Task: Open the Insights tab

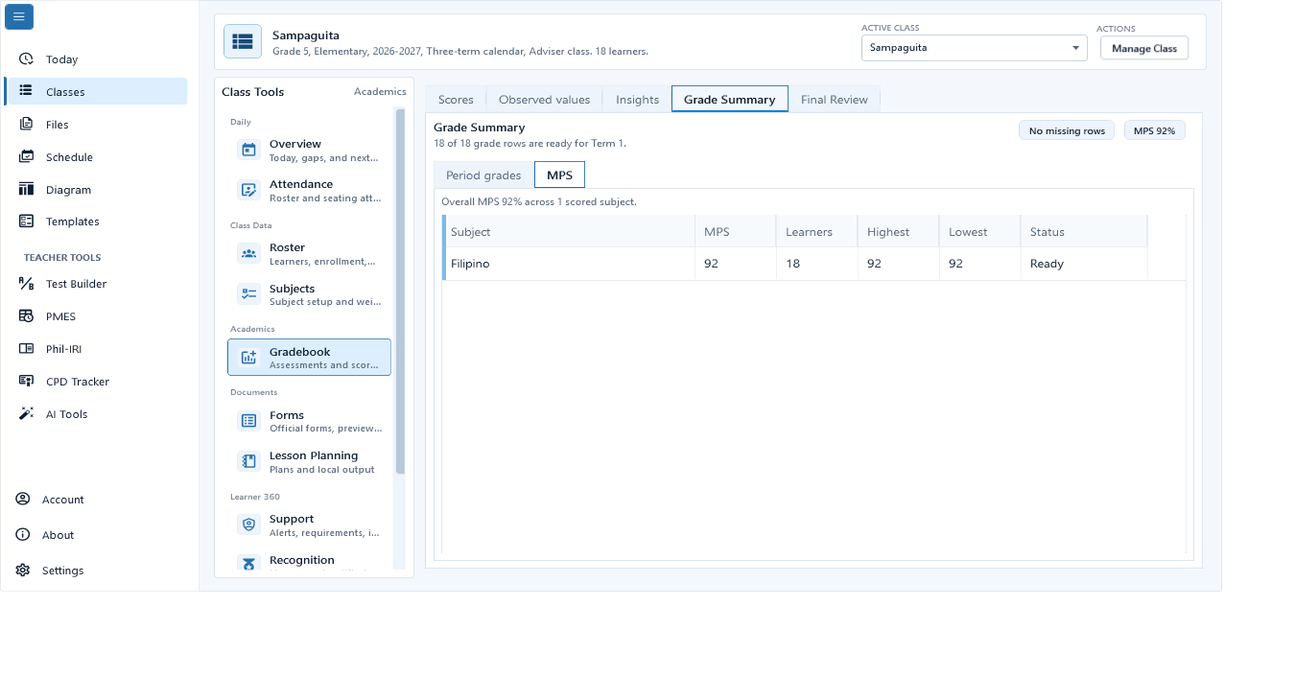Action: 637,99
